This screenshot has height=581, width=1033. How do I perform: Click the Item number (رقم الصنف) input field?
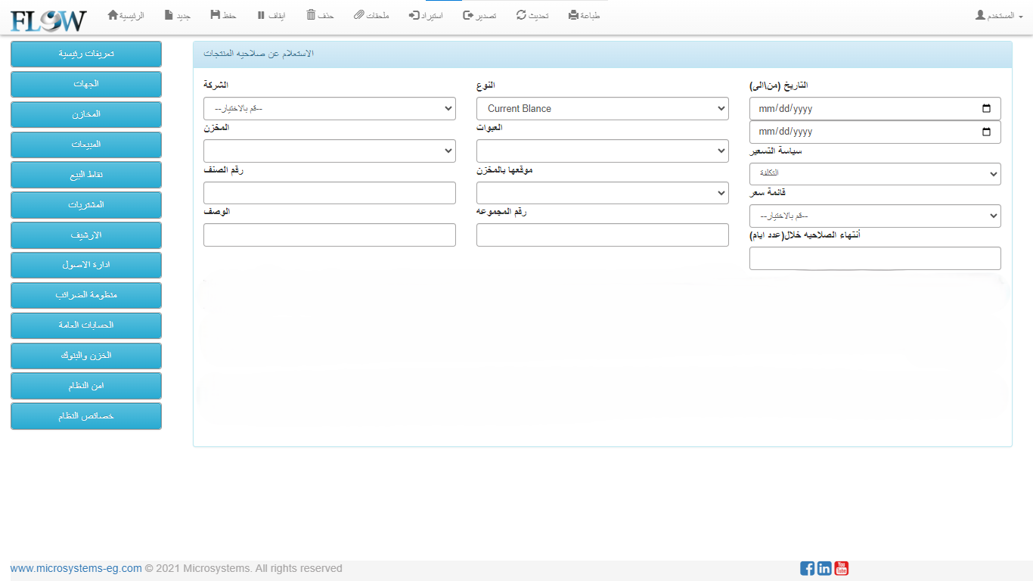(x=330, y=193)
